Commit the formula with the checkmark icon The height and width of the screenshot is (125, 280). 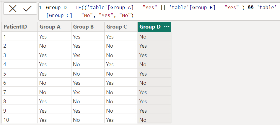(27, 9)
